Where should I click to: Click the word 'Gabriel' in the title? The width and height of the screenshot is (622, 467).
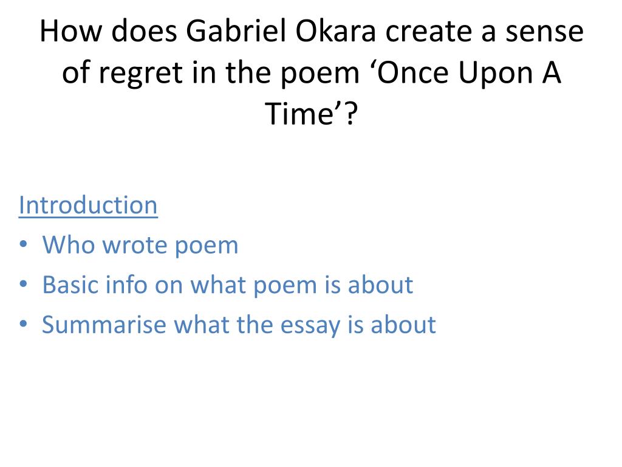coord(236,32)
